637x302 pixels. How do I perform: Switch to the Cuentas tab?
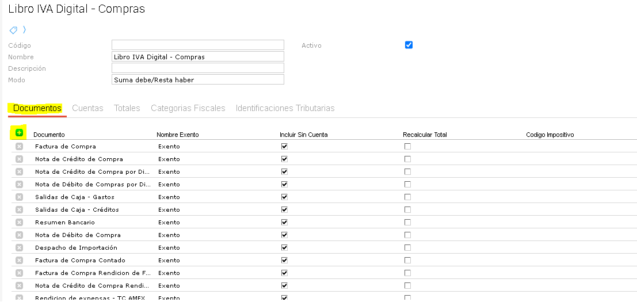[x=87, y=108]
